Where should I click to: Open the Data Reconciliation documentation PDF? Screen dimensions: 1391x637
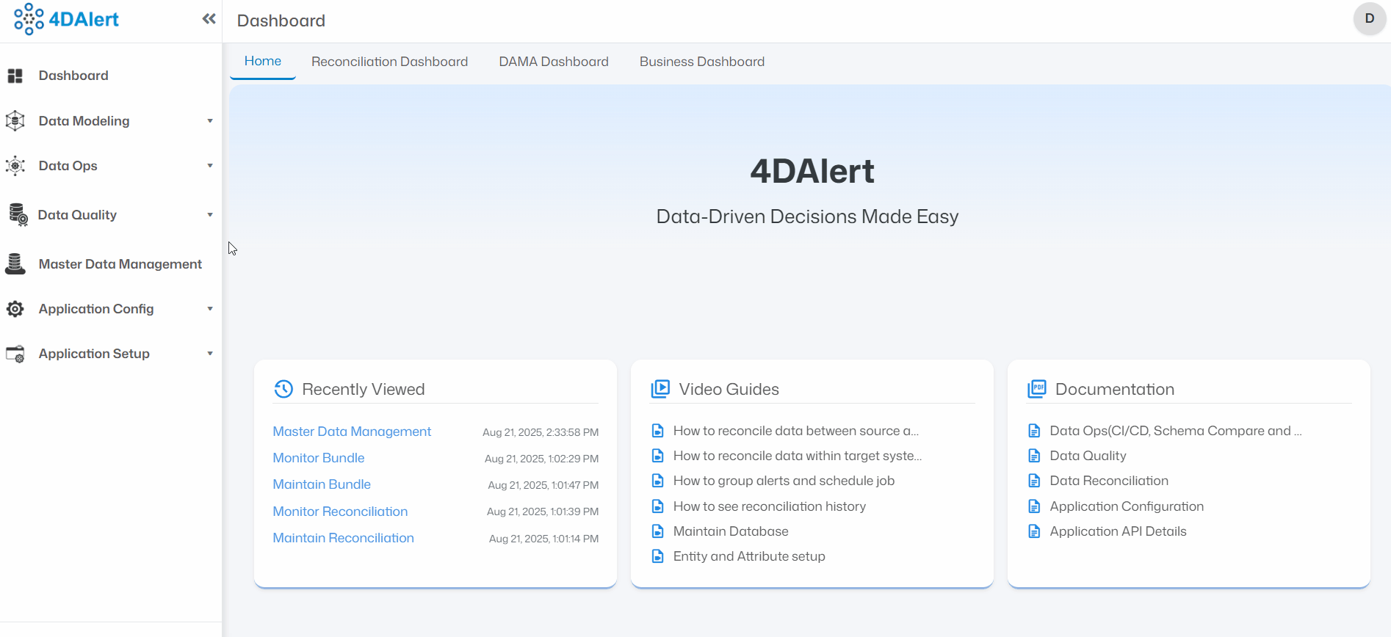click(1108, 481)
